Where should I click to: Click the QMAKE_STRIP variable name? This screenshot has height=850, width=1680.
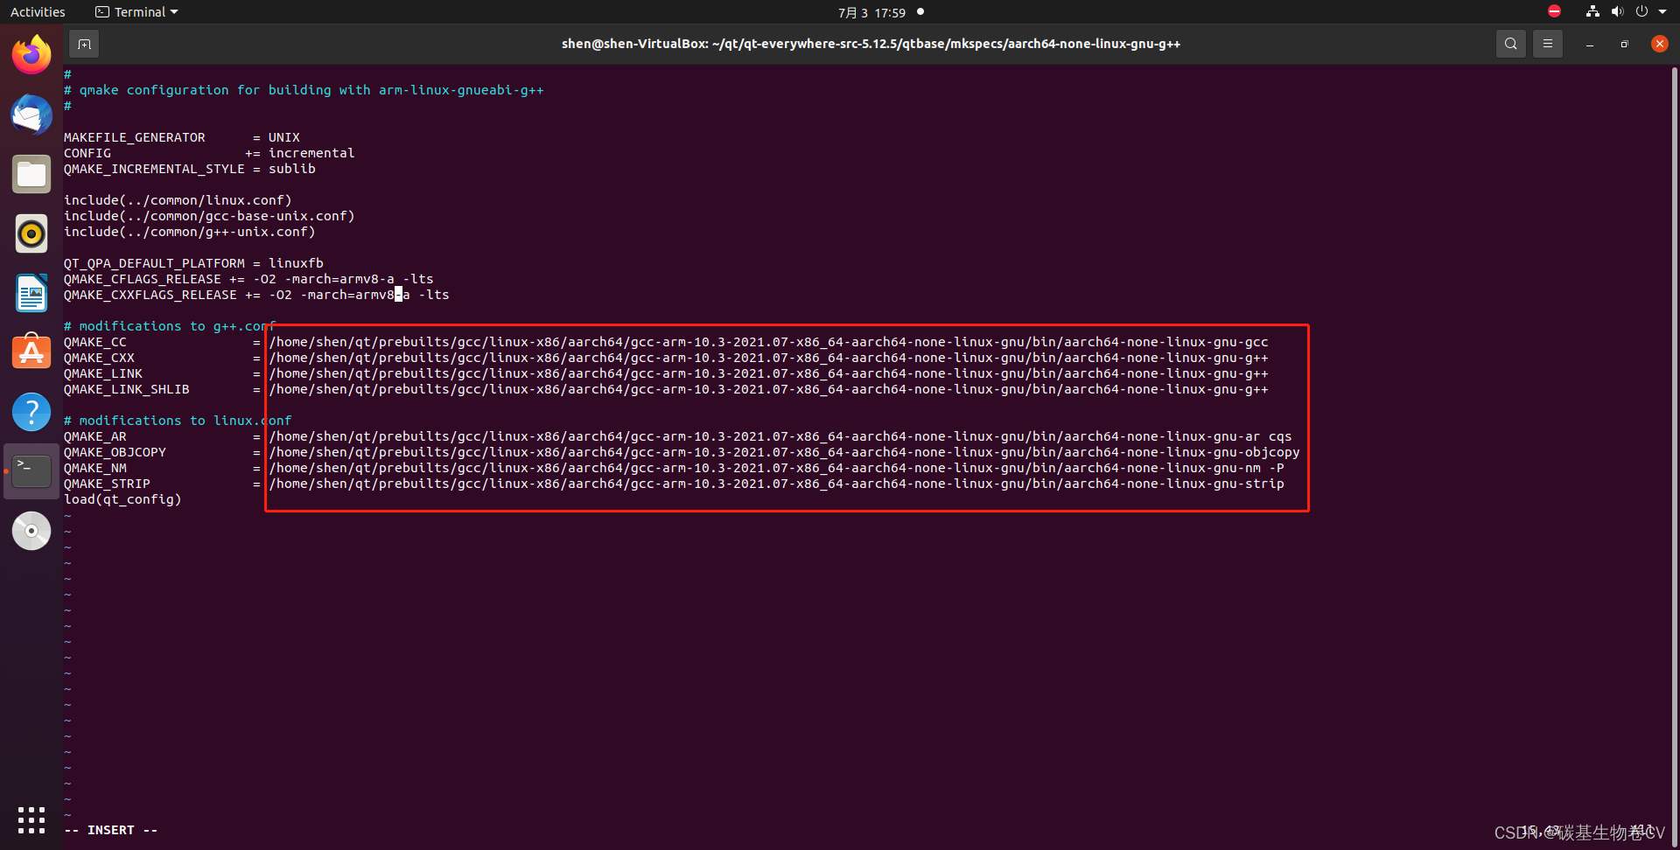pyautogui.click(x=107, y=484)
